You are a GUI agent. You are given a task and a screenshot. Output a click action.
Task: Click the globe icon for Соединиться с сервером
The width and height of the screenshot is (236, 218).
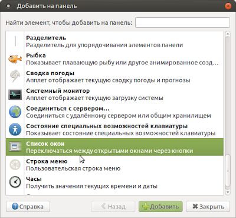(x=15, y=112)
